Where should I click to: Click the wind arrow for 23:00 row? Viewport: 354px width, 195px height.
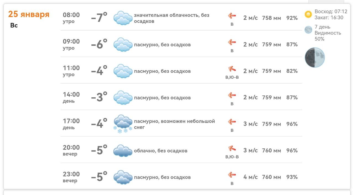click(232, 175)
